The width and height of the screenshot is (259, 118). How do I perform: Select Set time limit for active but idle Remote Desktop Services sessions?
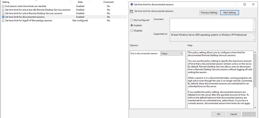click(x=38, y=10)
